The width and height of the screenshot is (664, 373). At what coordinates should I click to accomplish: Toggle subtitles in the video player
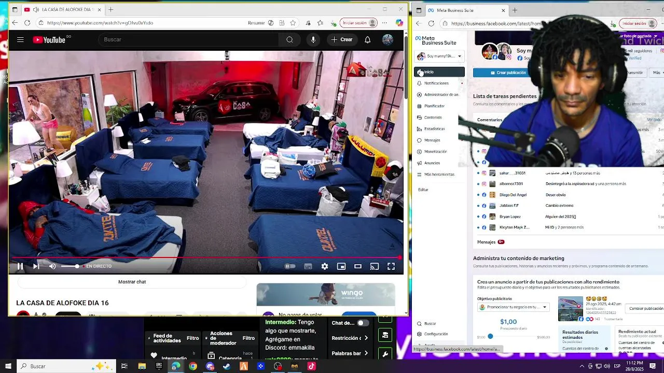[x=308, y=266]
